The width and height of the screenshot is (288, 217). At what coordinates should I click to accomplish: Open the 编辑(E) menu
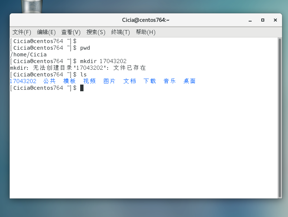[x=46, y=32]
